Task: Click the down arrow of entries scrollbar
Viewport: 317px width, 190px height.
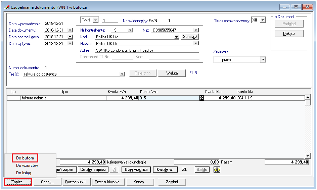Action: click(308, 156)
